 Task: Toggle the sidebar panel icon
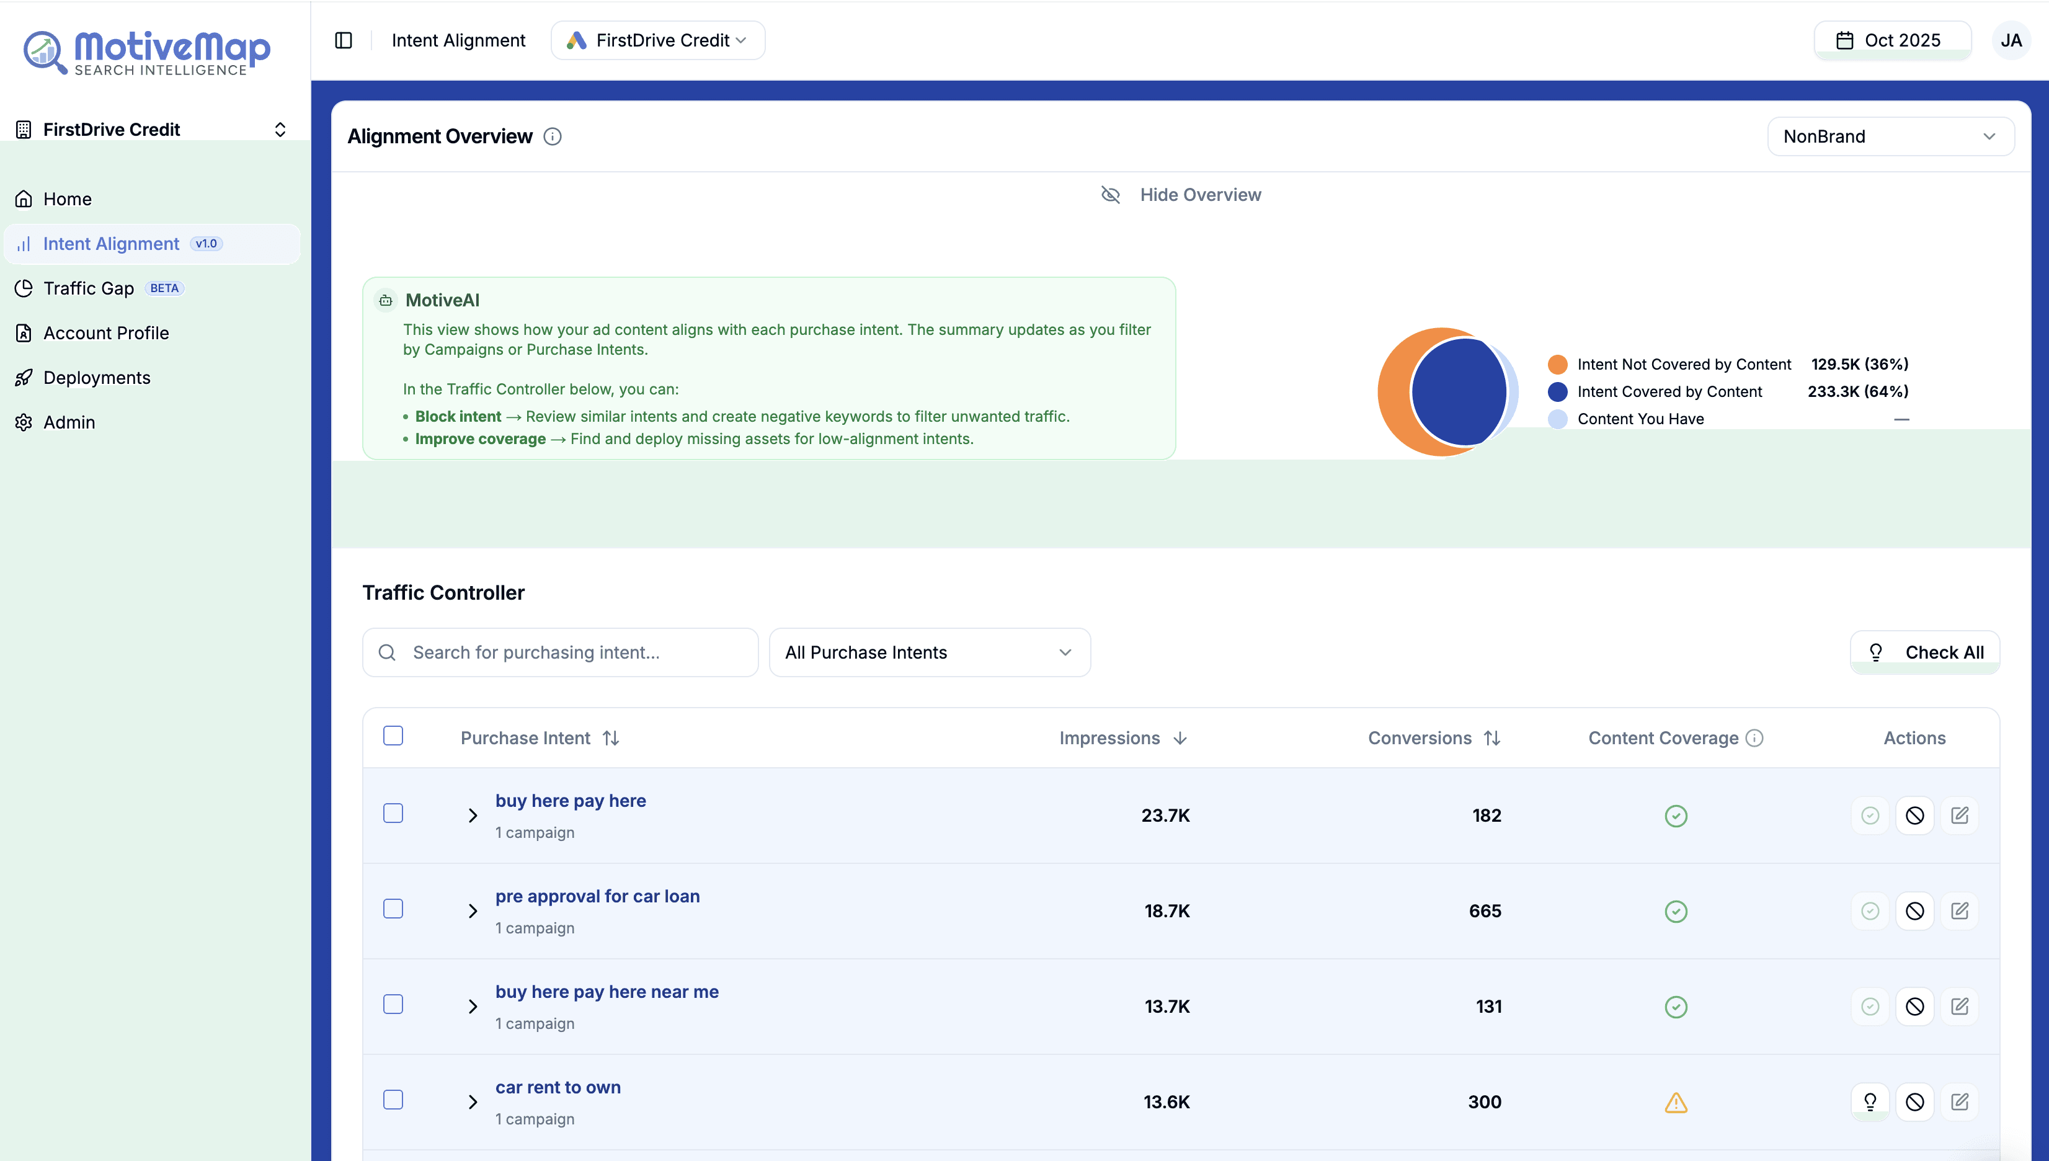point(344,41)
